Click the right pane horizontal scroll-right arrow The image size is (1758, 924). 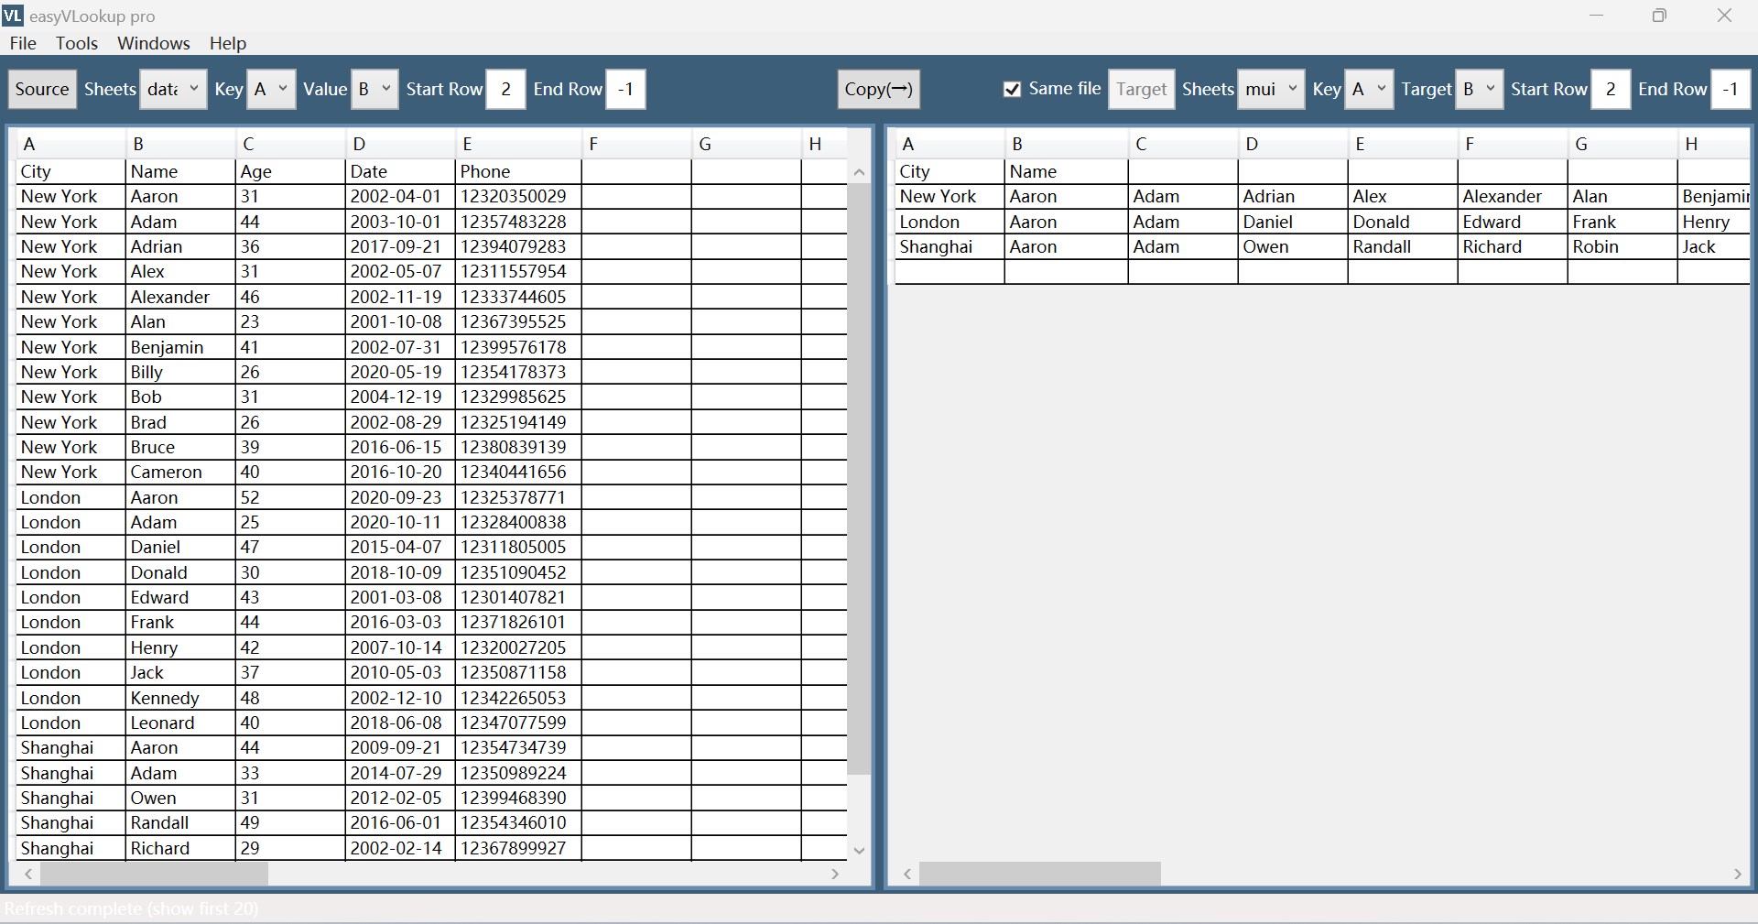coord(1738,875)
